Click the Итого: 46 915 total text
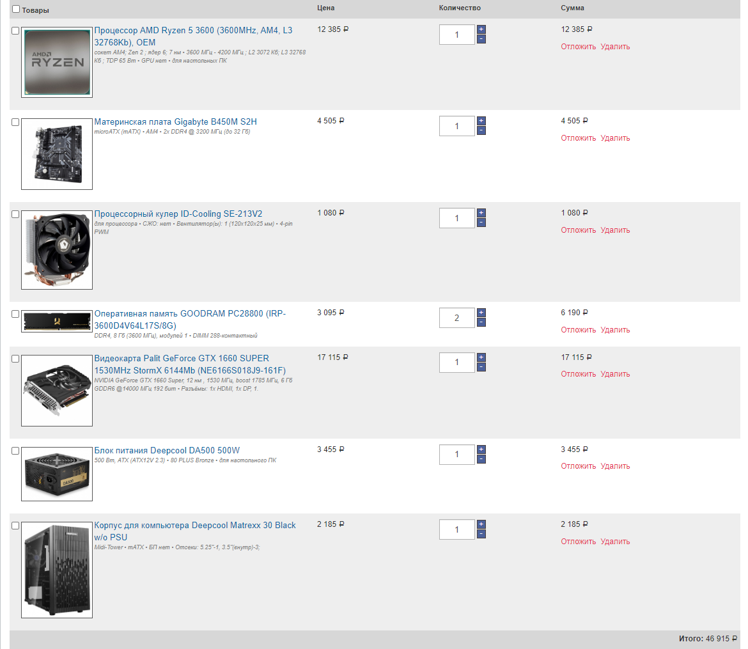The image size is (748, 649). pos(708,639)
